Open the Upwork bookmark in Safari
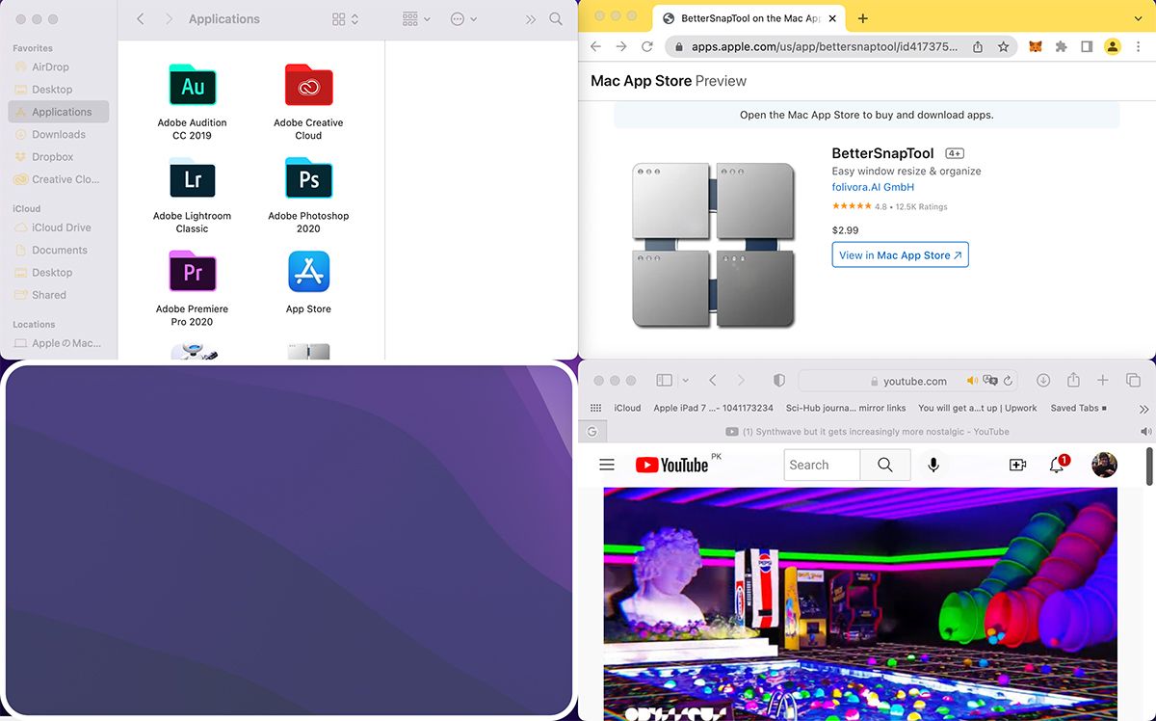 click(x=978, y=408)
